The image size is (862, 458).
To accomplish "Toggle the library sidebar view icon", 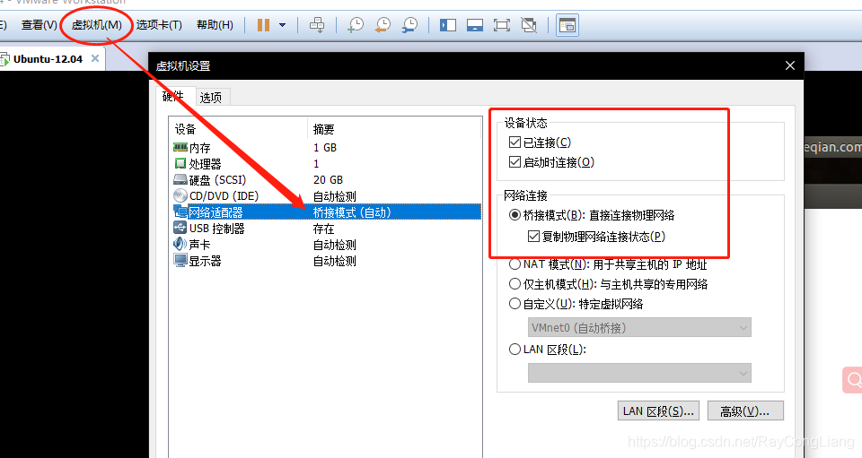I will [x=447, y=25].
